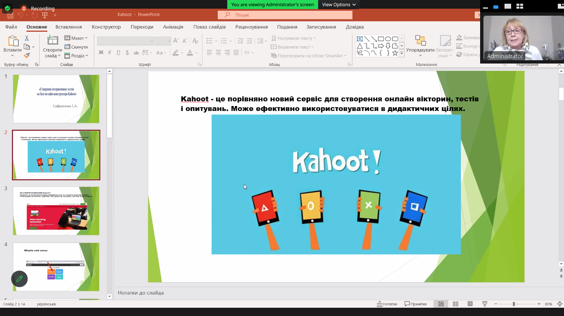The width and height of the screenshot is (564, 316).
Task: Open the Напрямок тексту dropdown
Action: (x=293, y=38)
